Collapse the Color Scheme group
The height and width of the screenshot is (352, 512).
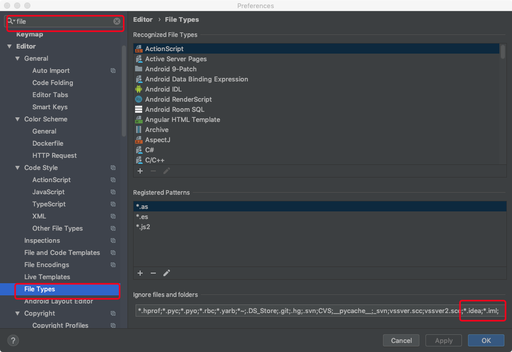(17, 119)
